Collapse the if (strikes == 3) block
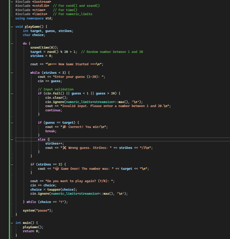The height and width of the screenshot is (239, 230). (x=12, y=165)
